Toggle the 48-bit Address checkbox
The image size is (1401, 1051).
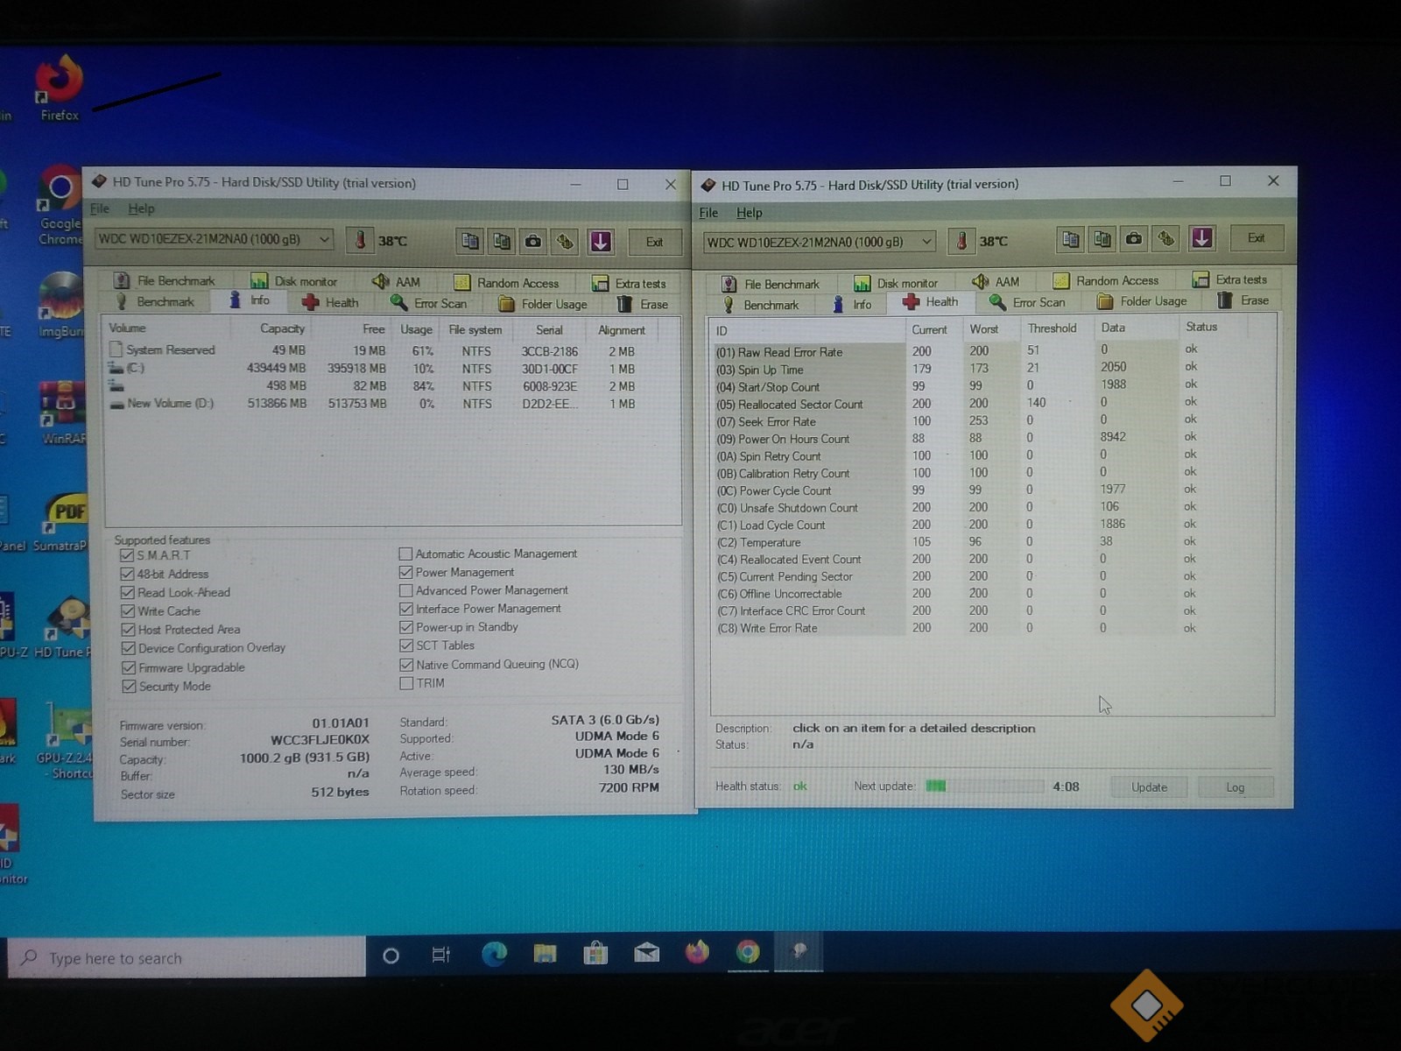(x=128, y=574)
